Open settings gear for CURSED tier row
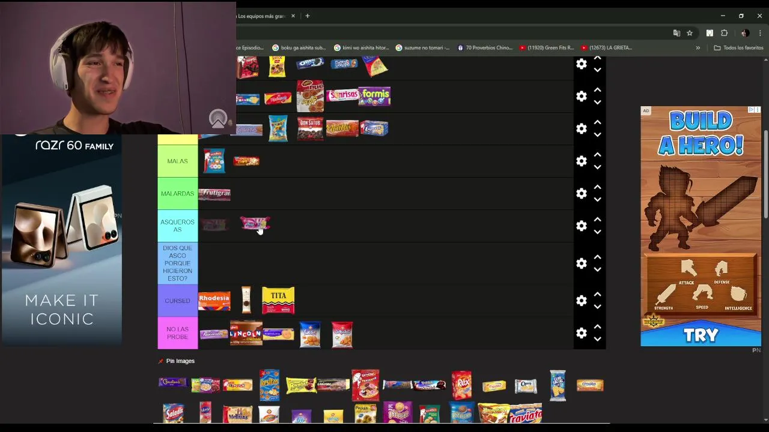This screenshot has height=432, width=769. click(581, 300)
